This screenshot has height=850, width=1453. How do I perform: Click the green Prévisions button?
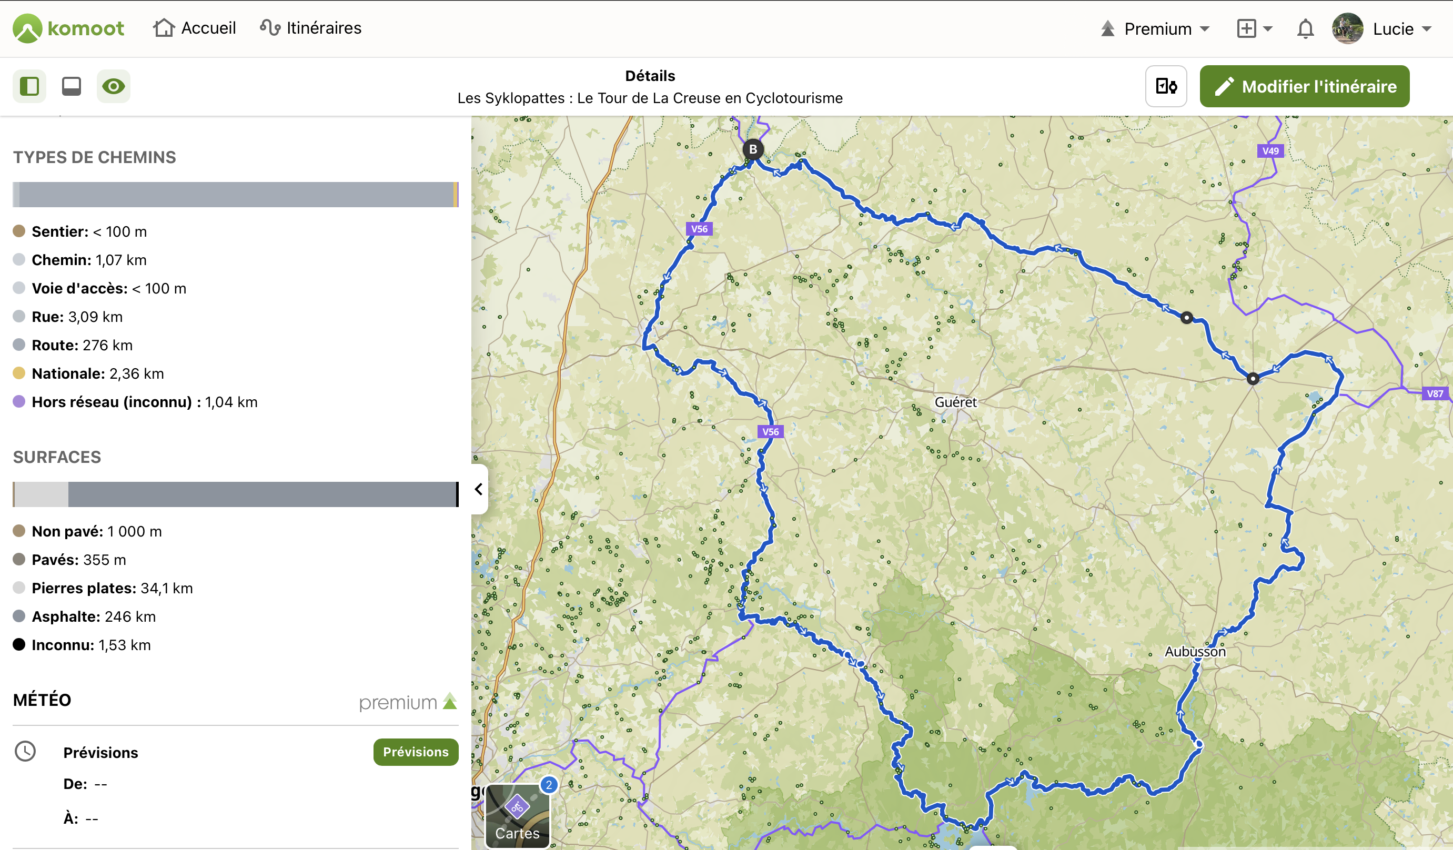coord(415,752)
